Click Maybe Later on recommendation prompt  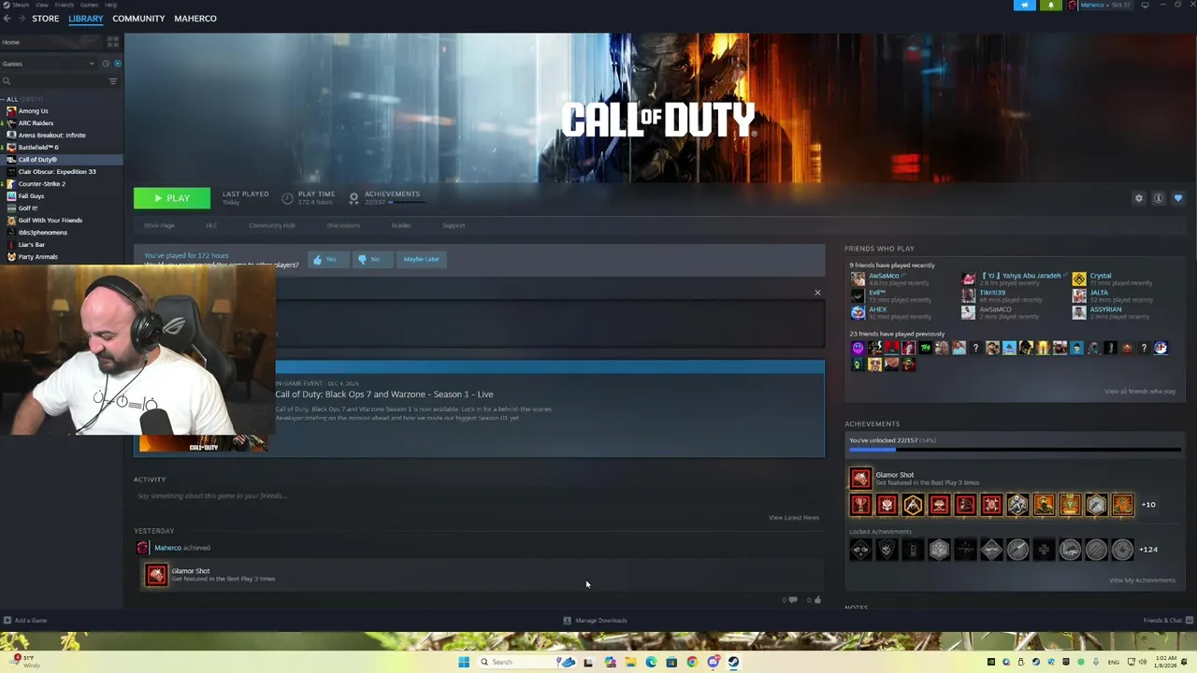click(421, 259)
